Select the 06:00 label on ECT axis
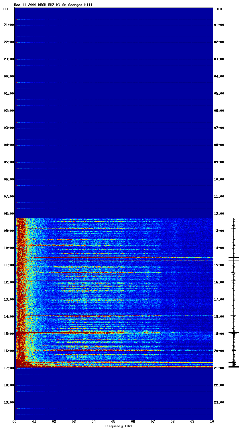The width and height of the screenshot is (244, 429). [x=9, y=179]
